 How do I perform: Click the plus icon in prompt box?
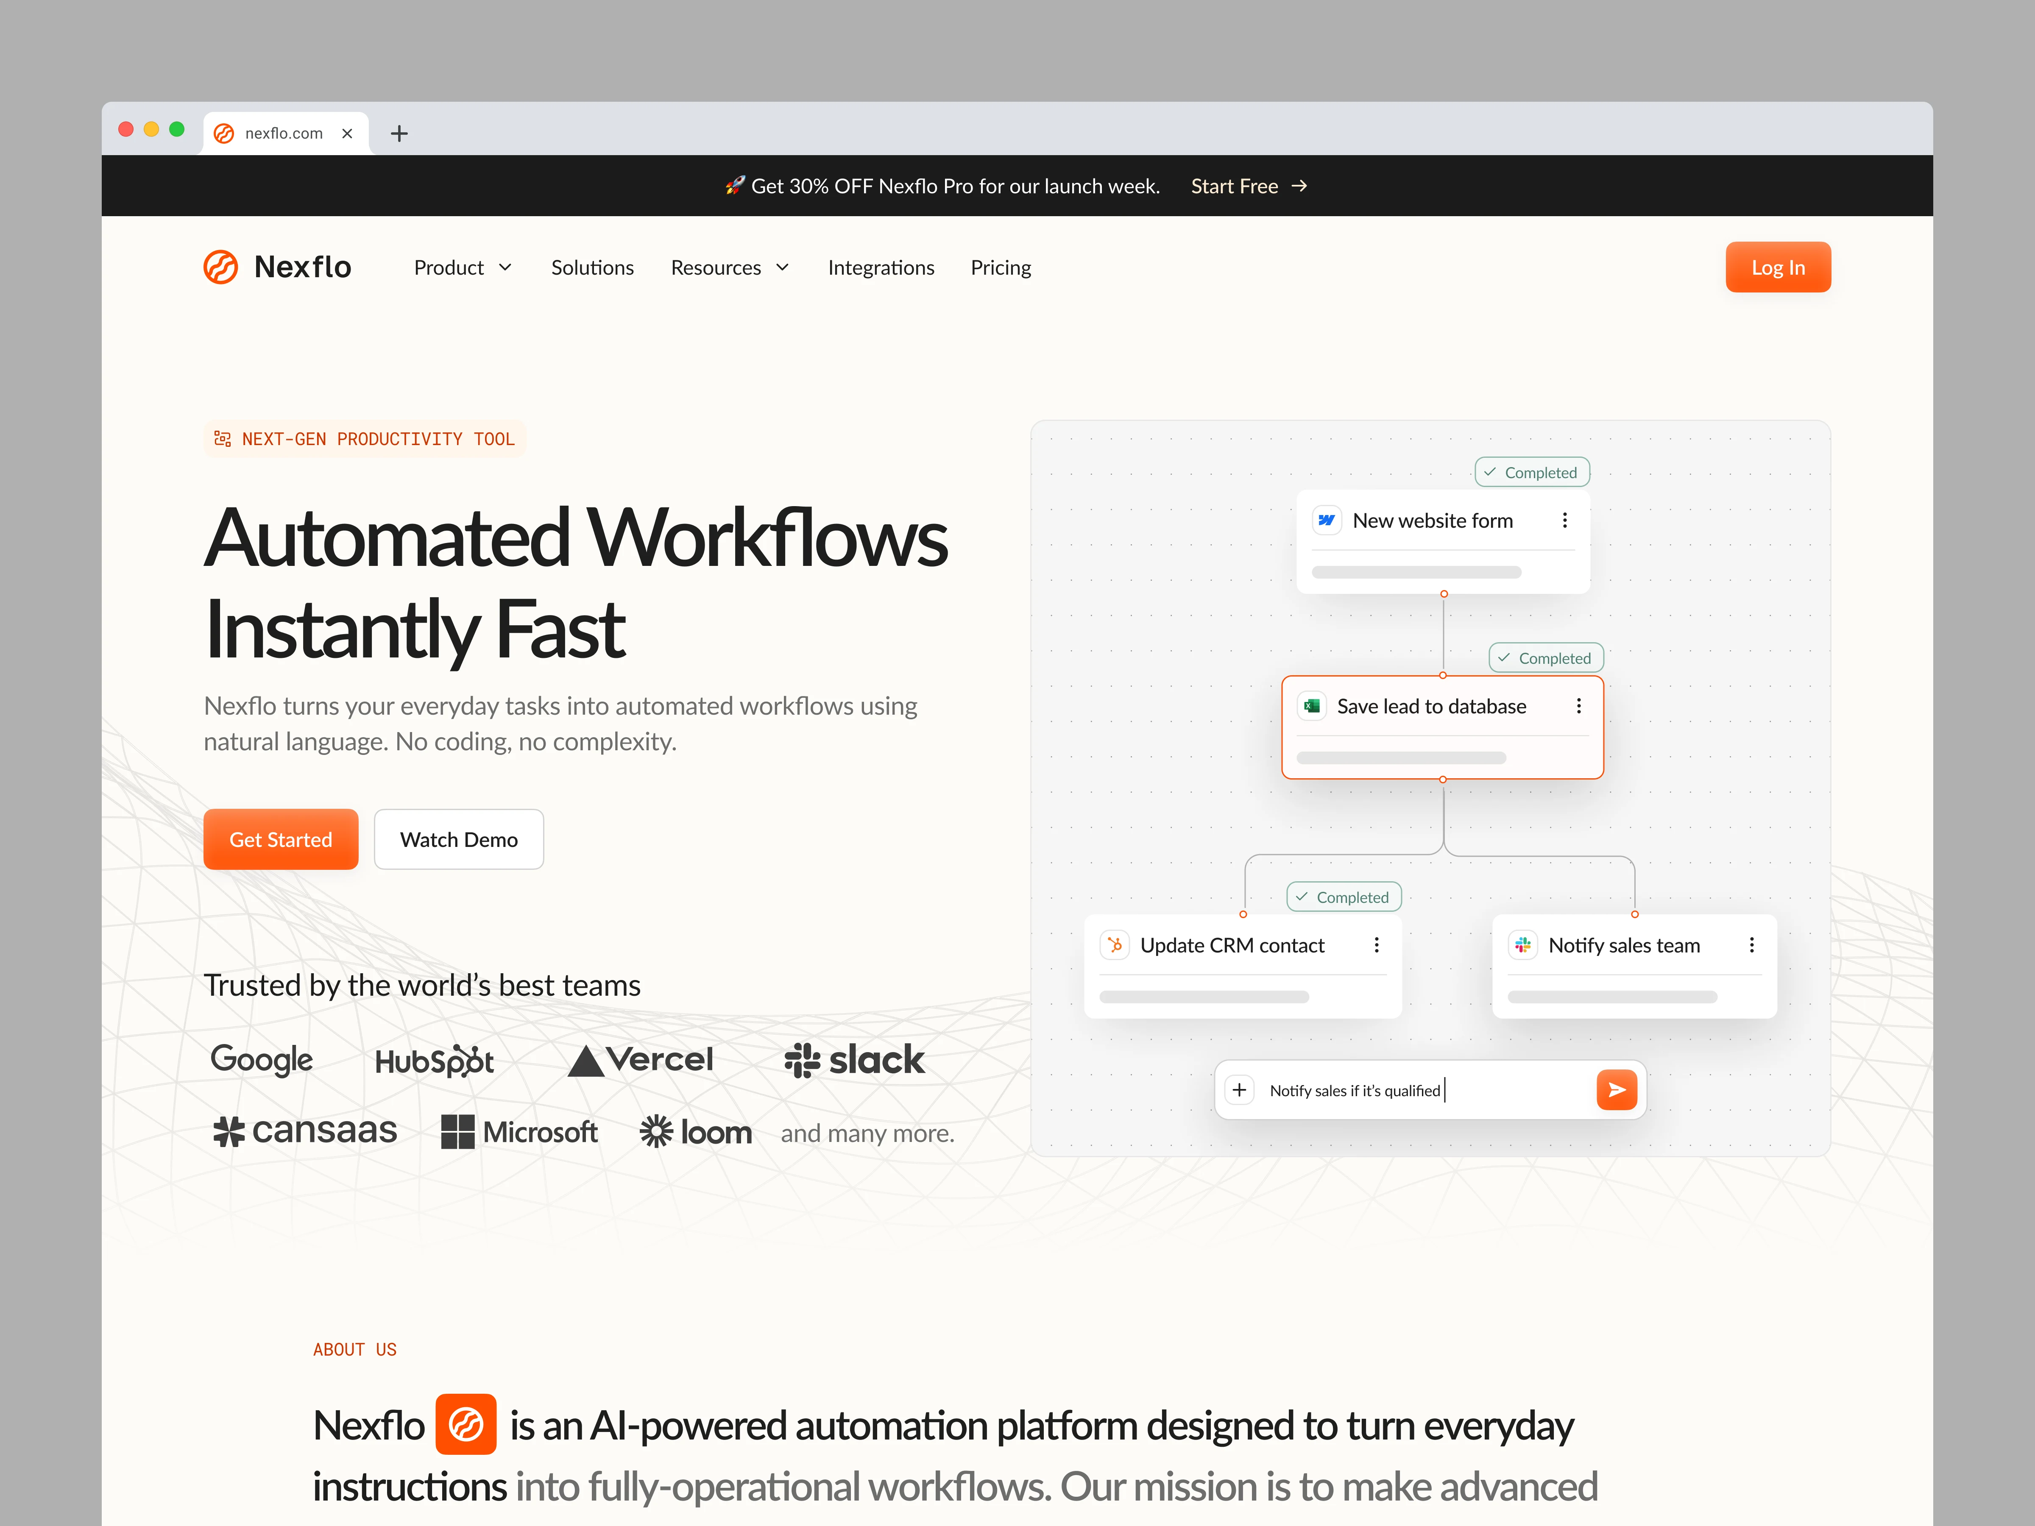pyautogui.click(x=1239, y=1090)
